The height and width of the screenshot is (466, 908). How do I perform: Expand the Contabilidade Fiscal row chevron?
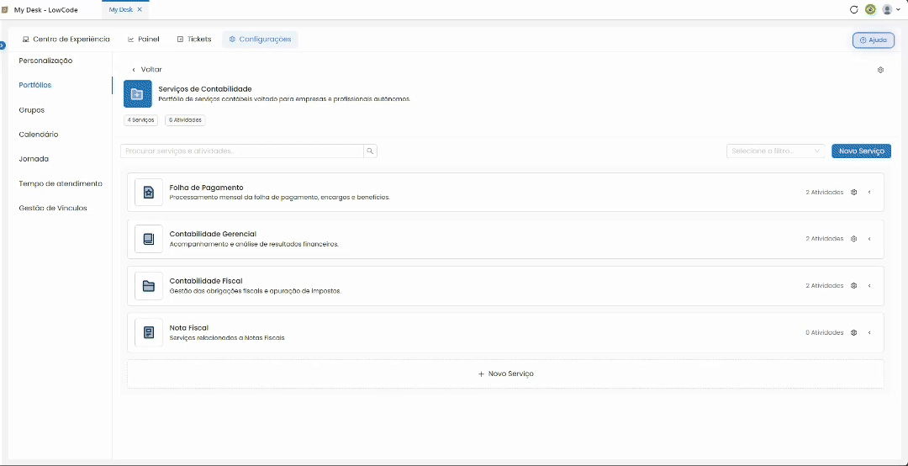coord(869,286)
